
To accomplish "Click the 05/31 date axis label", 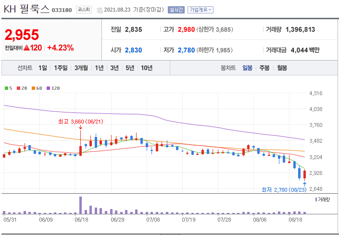I will point(9,220).
